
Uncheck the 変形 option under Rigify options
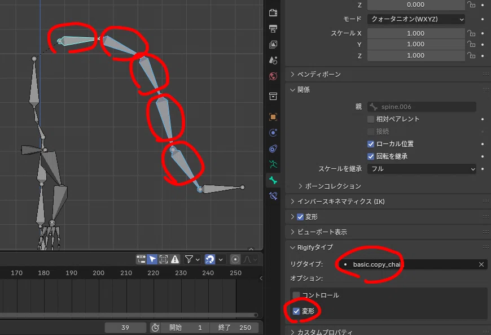pos(296,311)
